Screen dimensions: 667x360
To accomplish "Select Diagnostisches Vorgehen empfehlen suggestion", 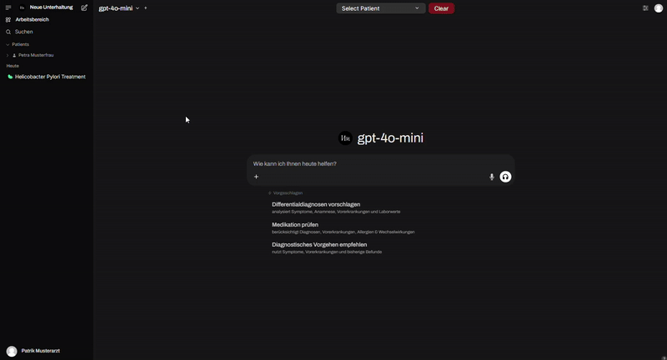I will (x=327, y=247).
